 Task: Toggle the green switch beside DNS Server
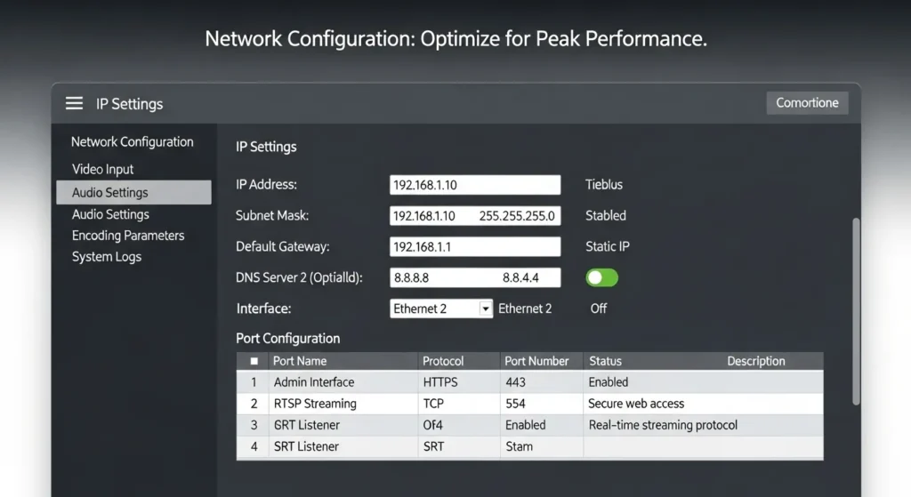[x=601, y=278]
